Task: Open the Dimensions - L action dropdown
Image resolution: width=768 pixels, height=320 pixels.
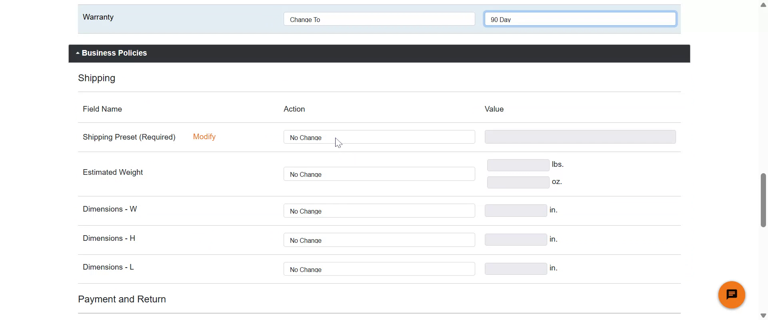Action: click(379, 269)
